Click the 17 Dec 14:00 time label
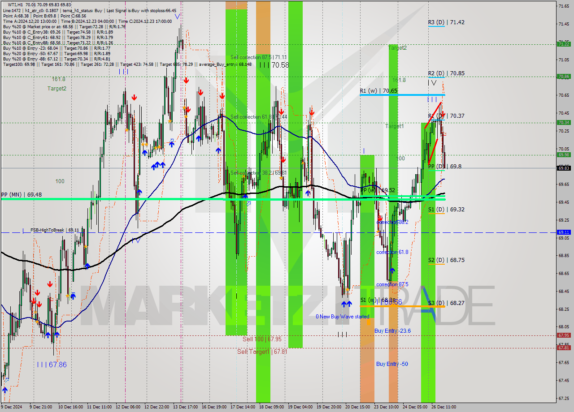 tap(243, 407)
